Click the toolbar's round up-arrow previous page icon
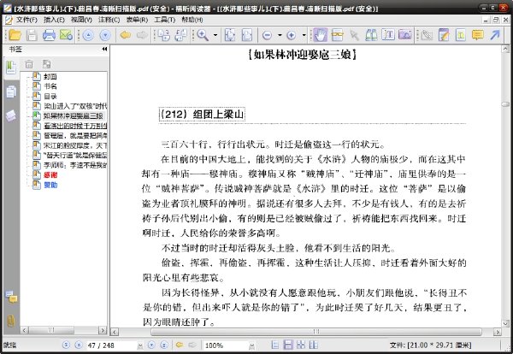 pos(88,35)
